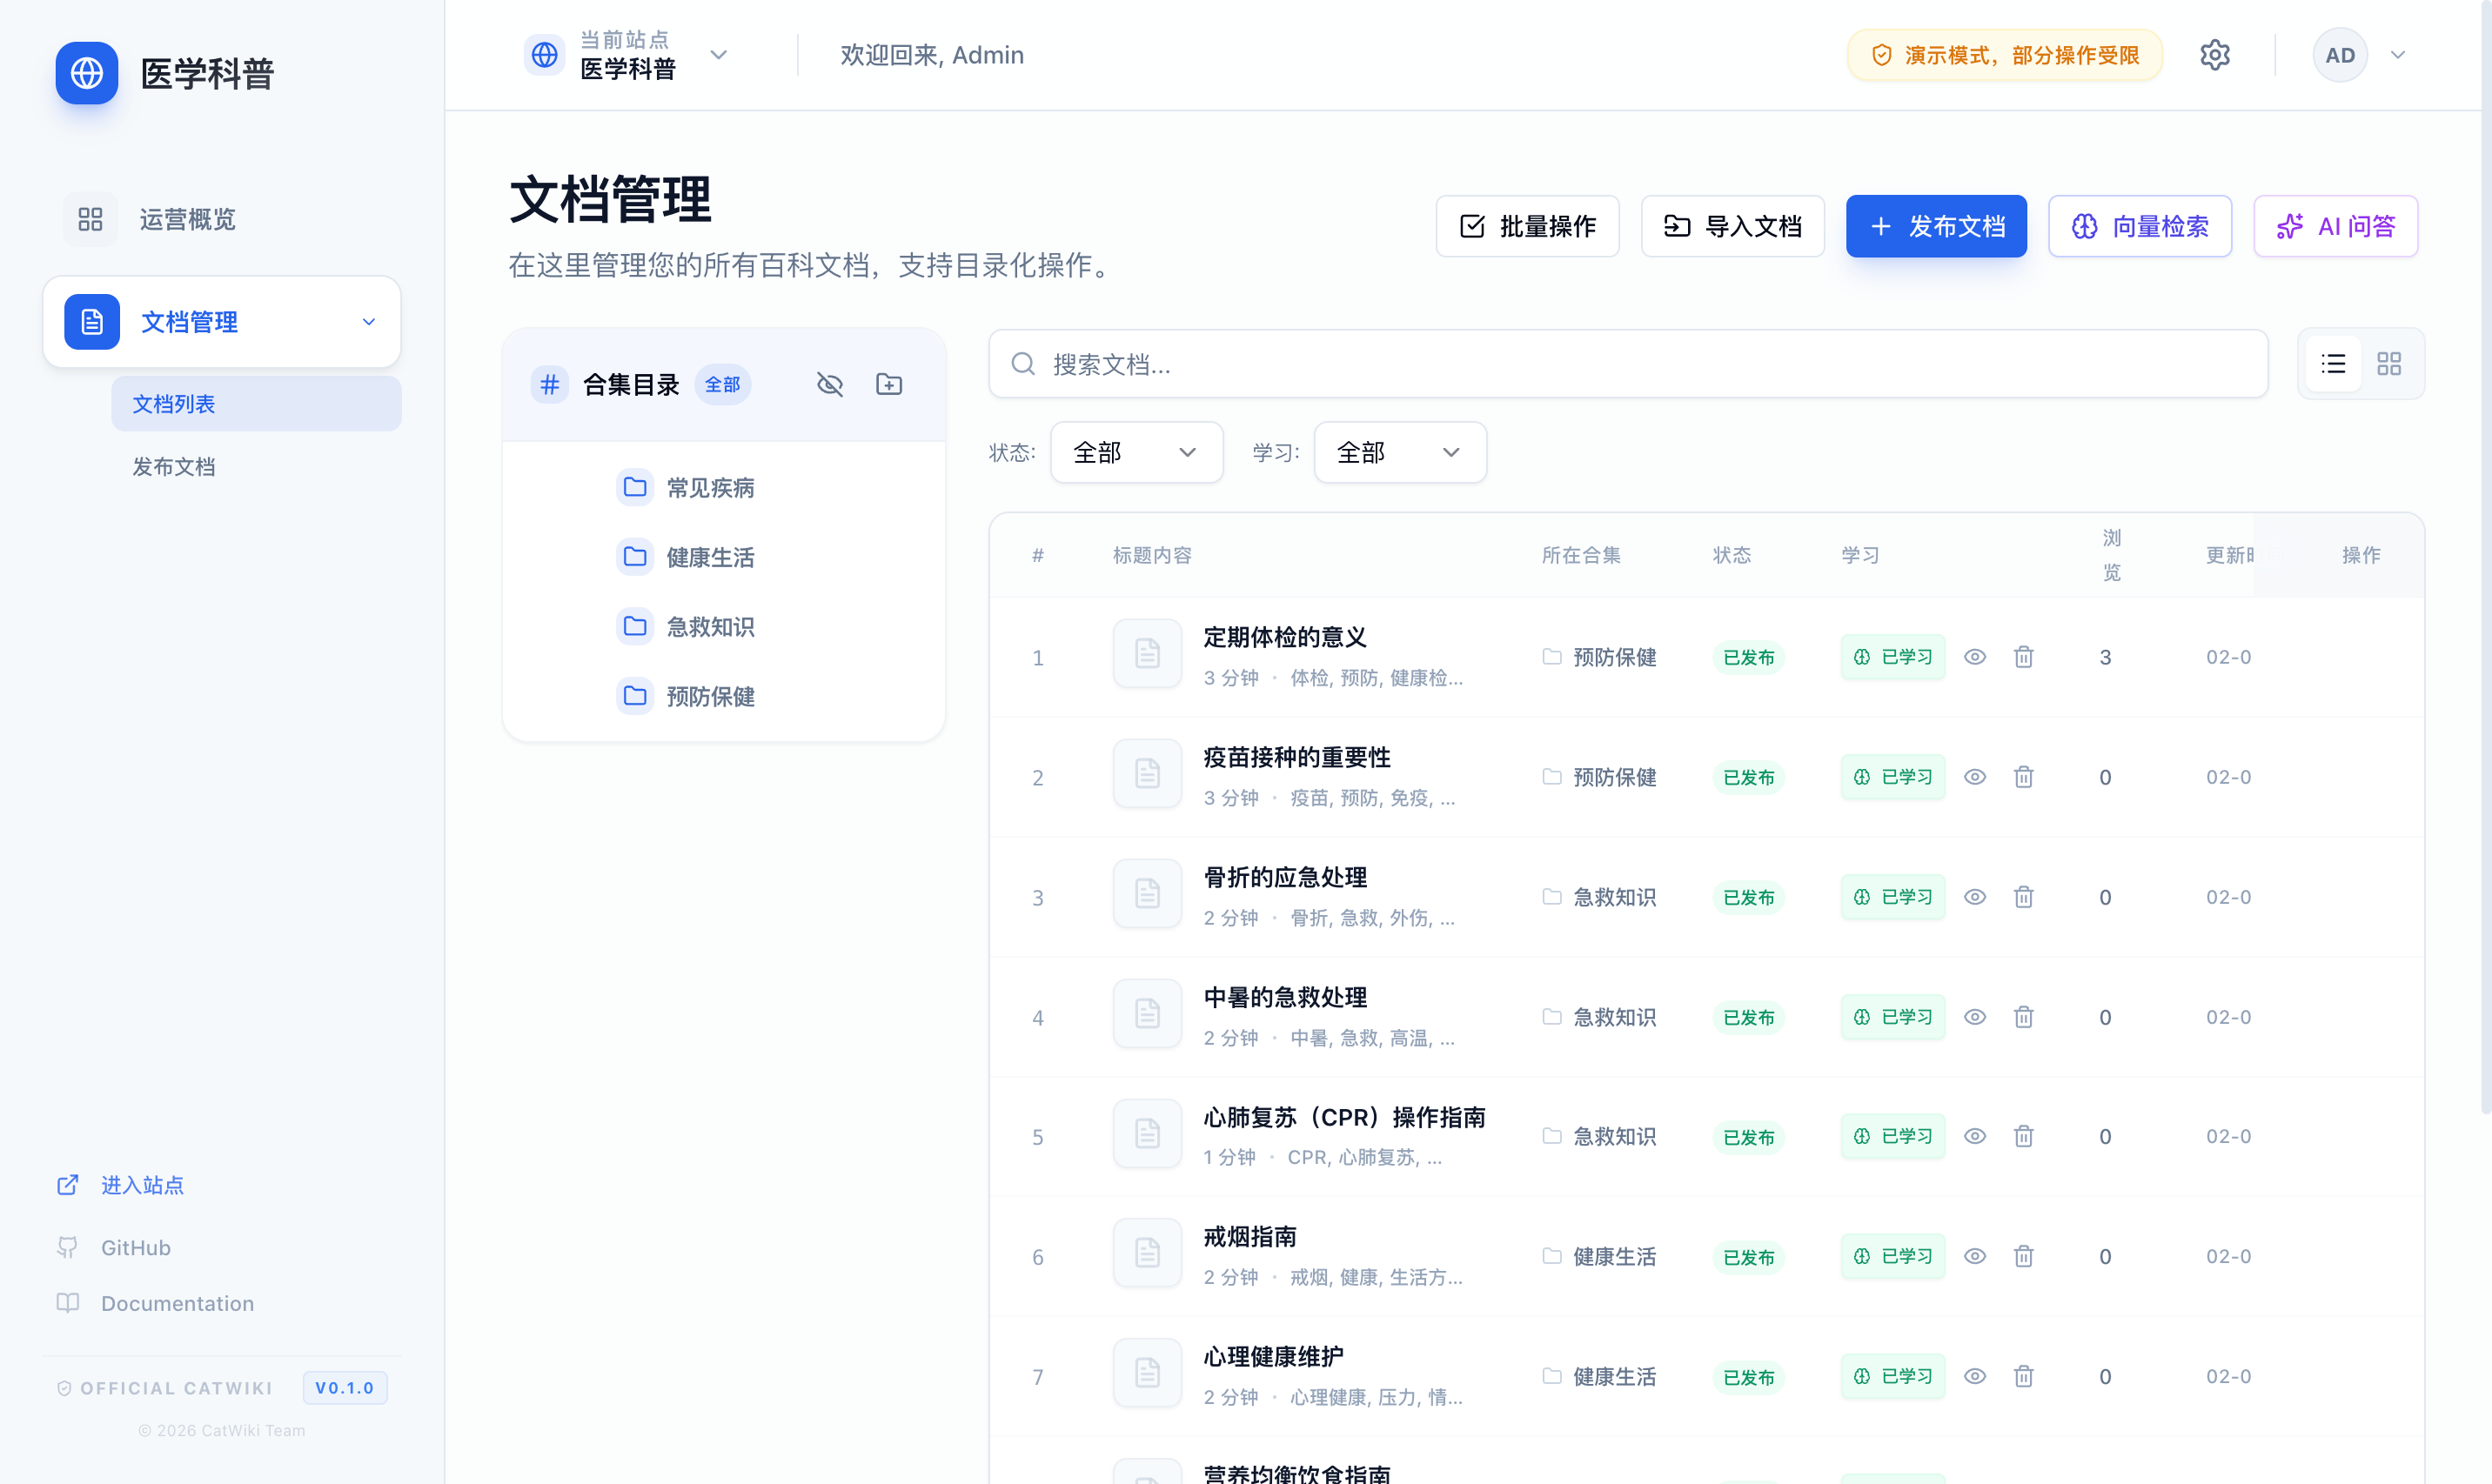
Task: Click the add new folder icon in 合集目录
Action: (x=888, y=384)
